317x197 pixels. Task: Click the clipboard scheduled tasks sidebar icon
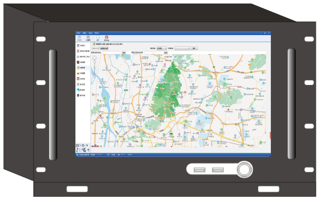coord(78,51)
